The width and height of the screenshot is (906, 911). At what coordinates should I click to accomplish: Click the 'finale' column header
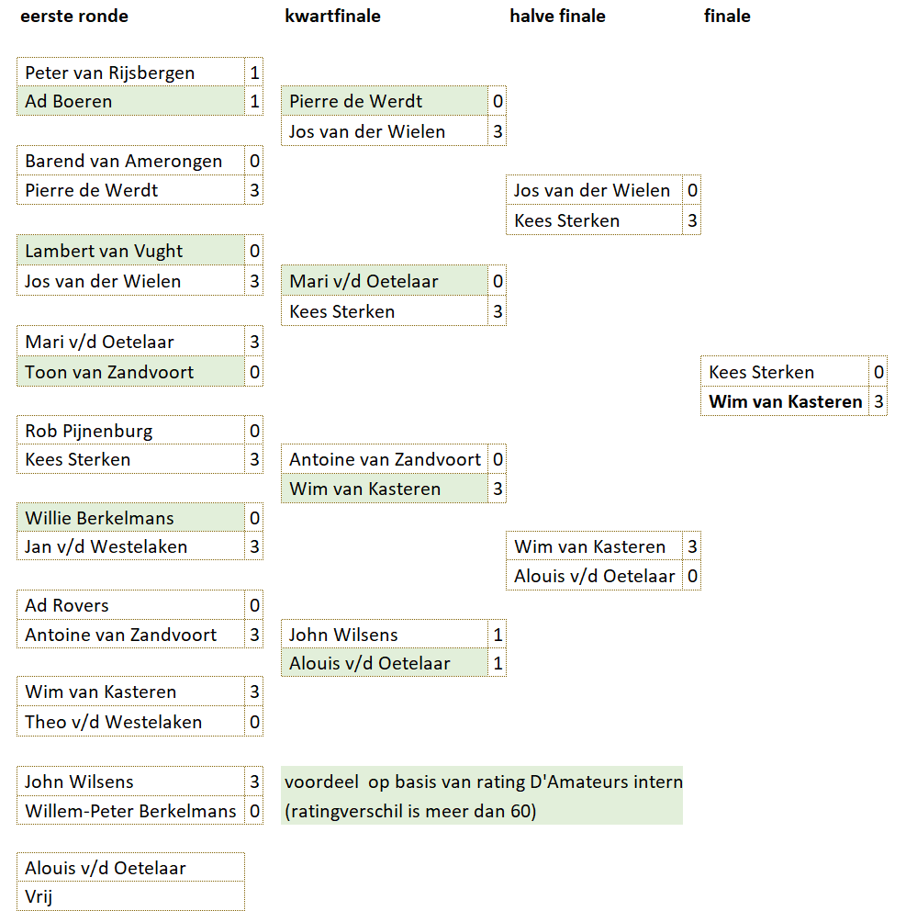click(727, 16)
